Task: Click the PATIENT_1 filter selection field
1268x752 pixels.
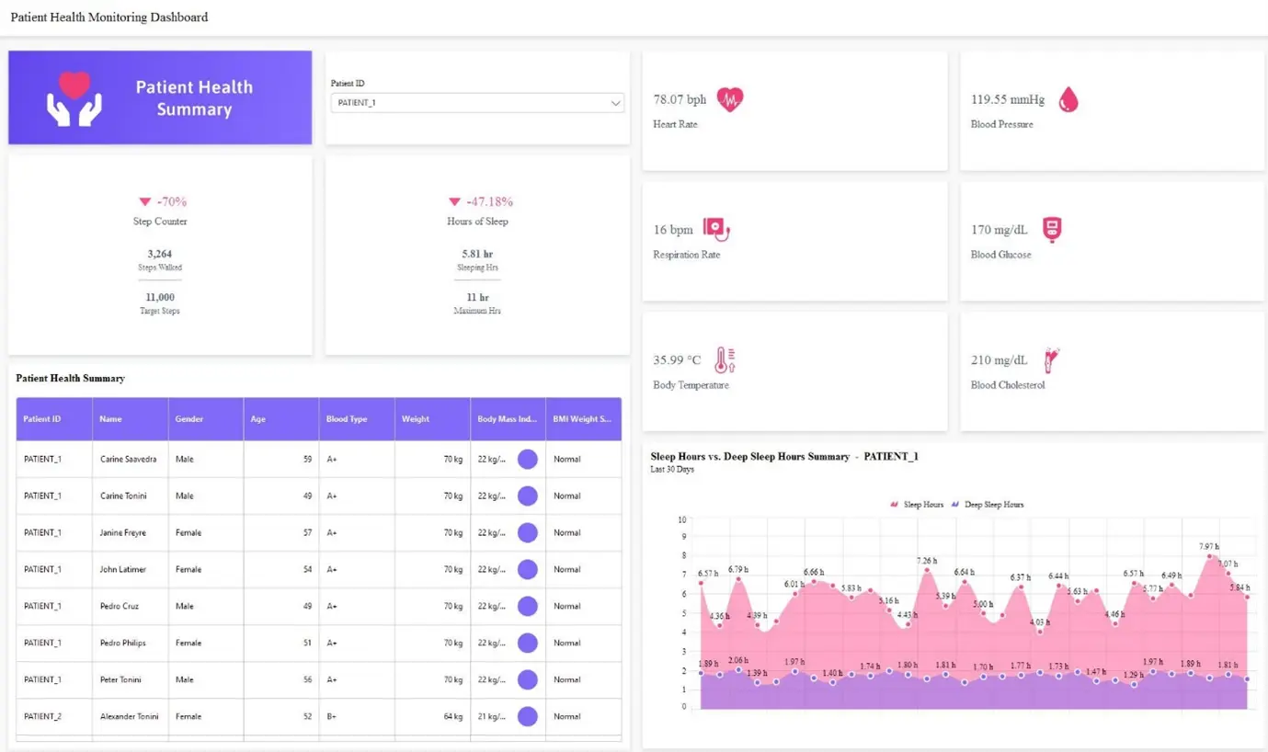Action: 476,103
